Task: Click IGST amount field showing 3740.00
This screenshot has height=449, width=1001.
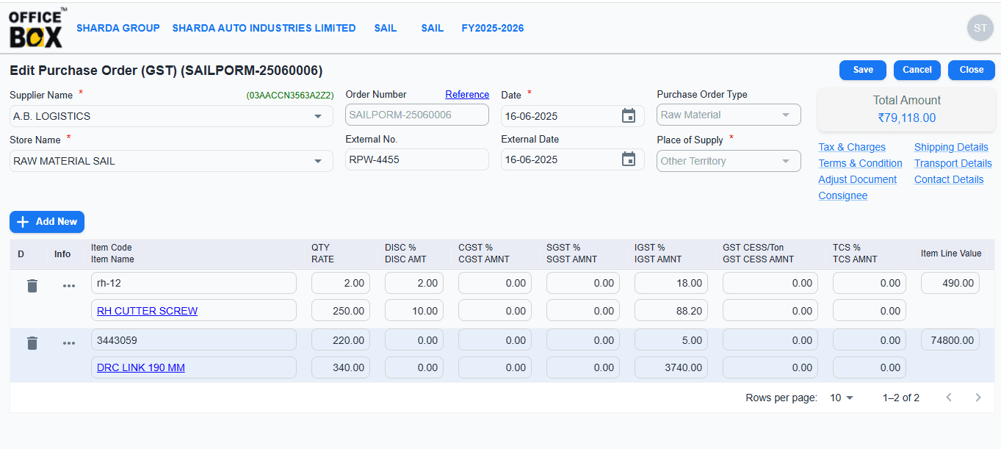Action: 671,367
